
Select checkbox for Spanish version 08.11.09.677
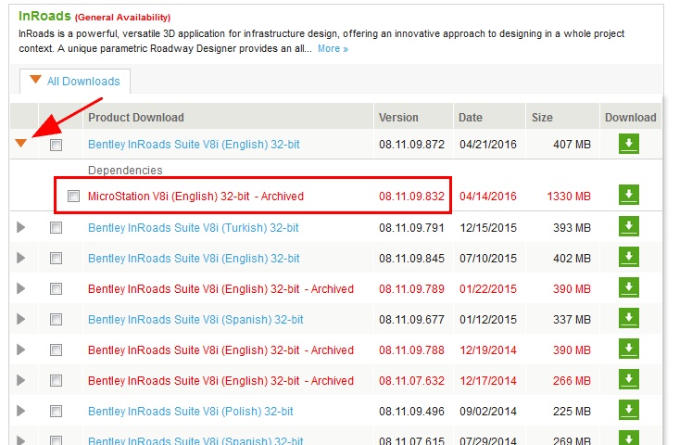coord(57,320)
